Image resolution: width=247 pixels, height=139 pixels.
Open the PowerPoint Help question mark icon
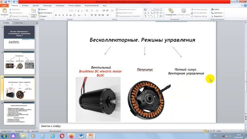pyautogui.click(x=245, y=5)
